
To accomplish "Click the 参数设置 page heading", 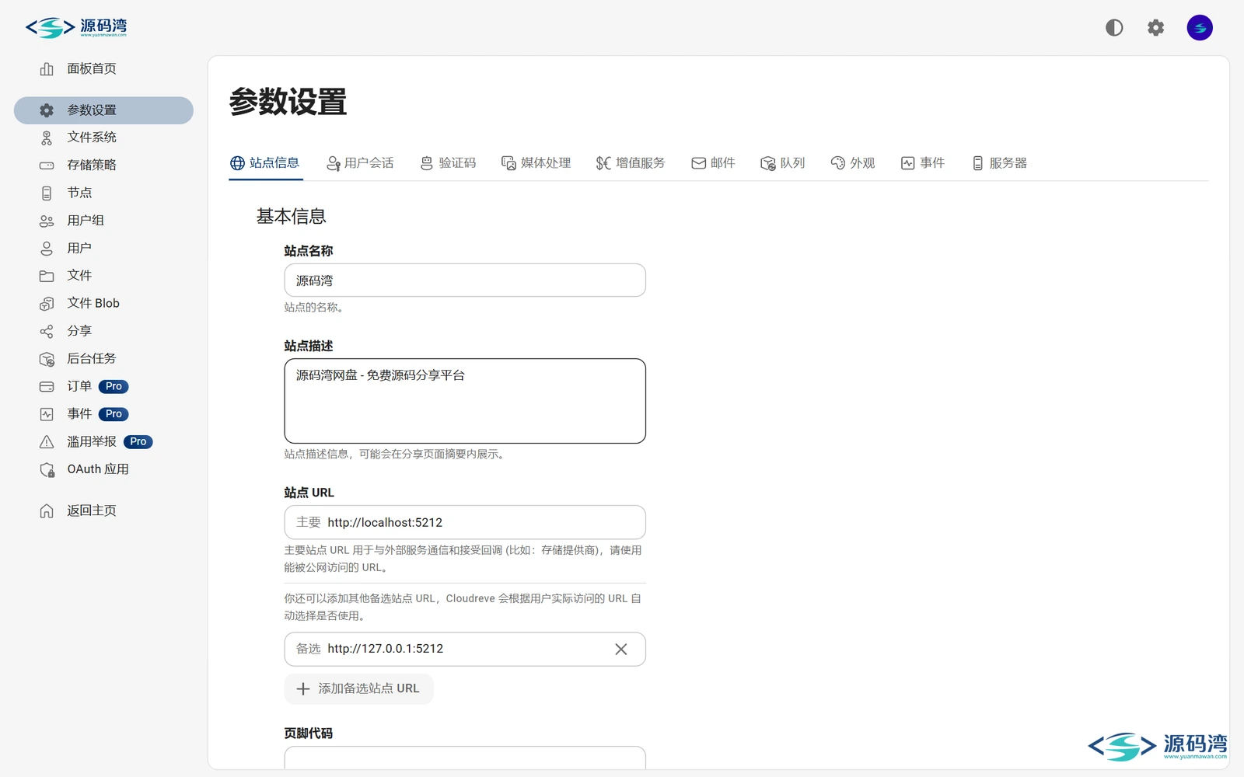I will click(288, 102).
